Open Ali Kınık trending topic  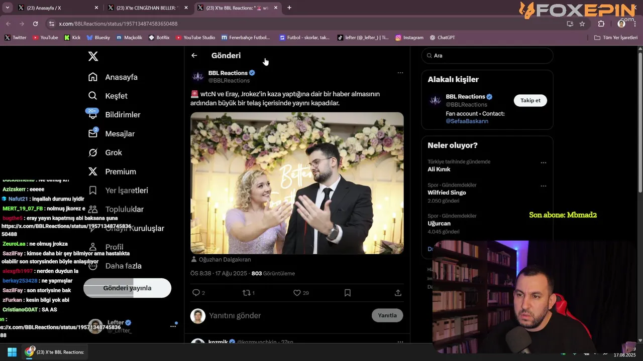pyautogui.click(x=439, y=169)
